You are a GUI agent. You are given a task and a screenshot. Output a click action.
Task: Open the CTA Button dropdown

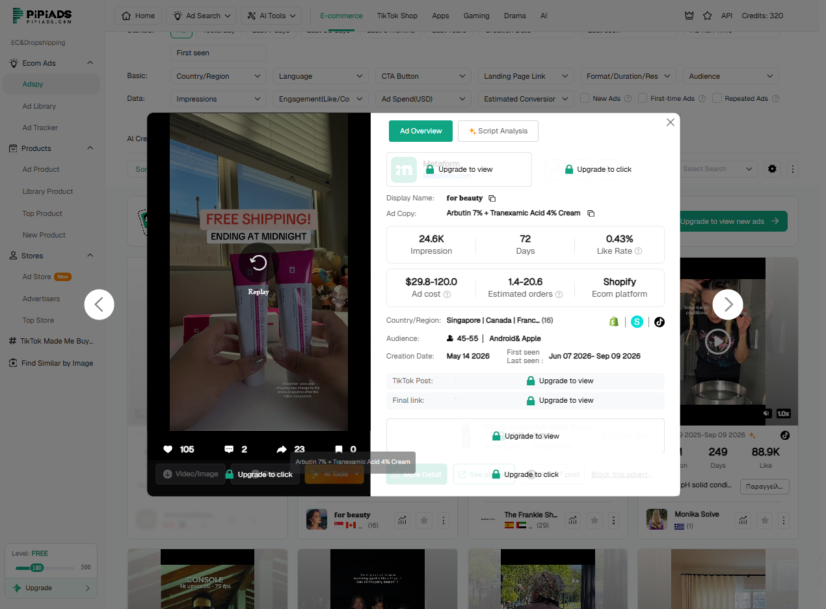point(423,76)
